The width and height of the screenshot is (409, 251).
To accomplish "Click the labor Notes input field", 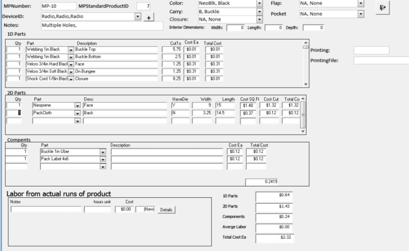I will (x=46, y=210).
